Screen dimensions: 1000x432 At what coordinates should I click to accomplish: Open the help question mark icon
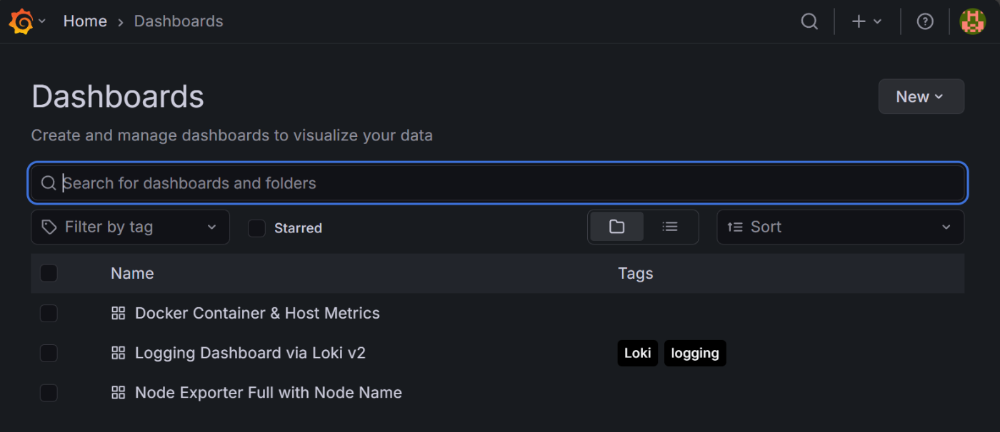click(925, 21)
